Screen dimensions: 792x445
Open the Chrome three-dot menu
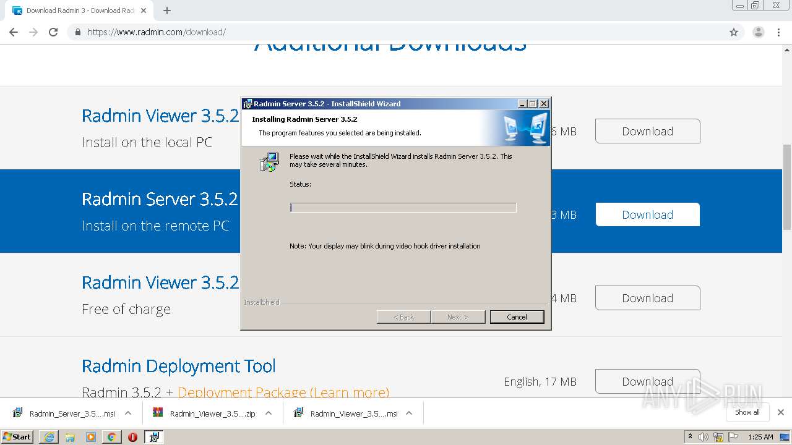[778, 32]
